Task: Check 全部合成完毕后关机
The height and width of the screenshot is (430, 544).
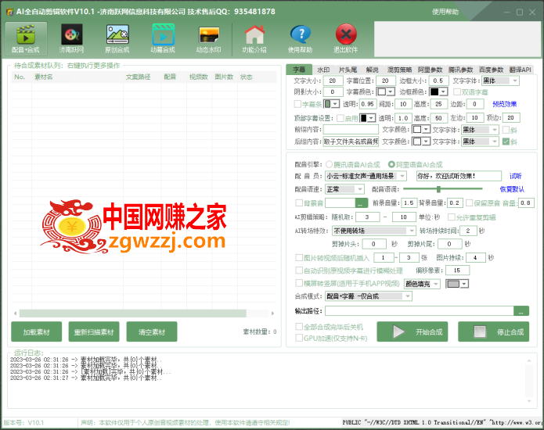Action: pos(299,326)
